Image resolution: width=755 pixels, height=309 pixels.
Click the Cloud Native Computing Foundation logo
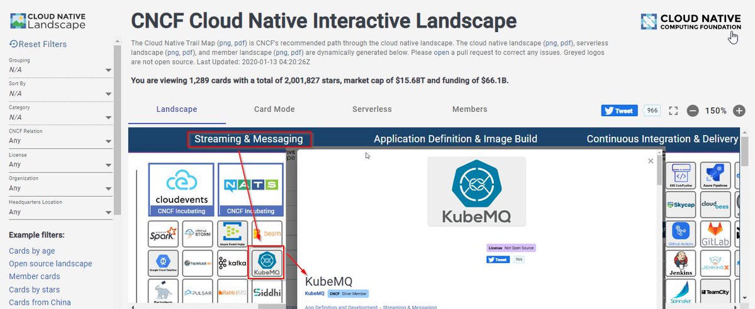(x=691, y=21)
